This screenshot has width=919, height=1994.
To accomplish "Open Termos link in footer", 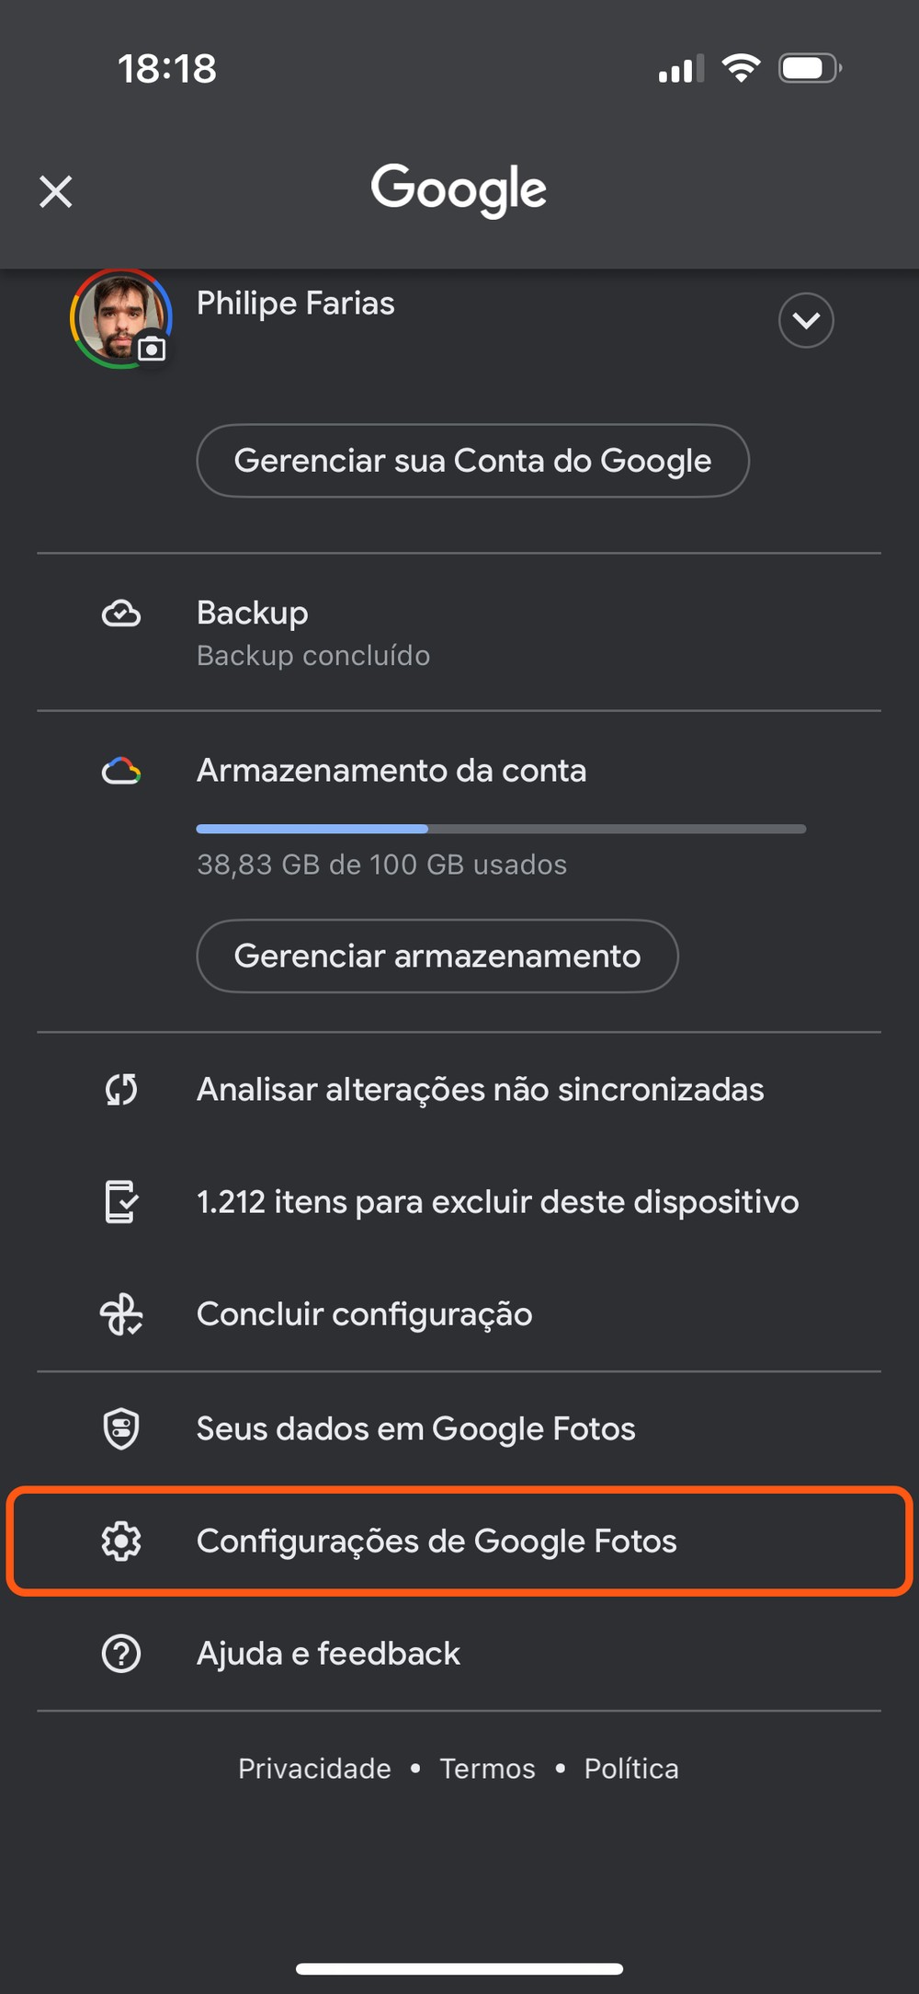I will click(487, 1769).
